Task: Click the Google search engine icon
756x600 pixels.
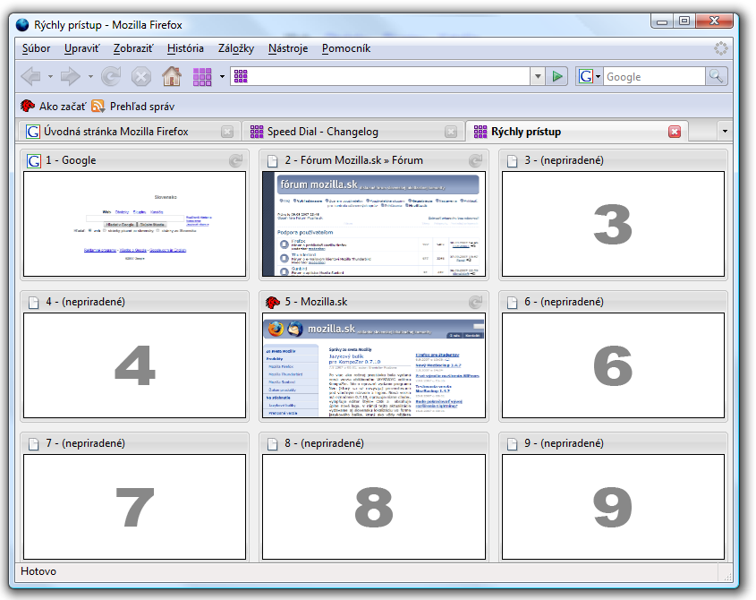Action: [585, 76]
